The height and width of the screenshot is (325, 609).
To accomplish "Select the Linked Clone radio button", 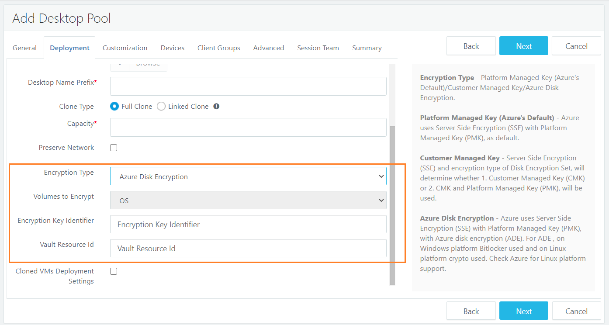I will (161, 107).
